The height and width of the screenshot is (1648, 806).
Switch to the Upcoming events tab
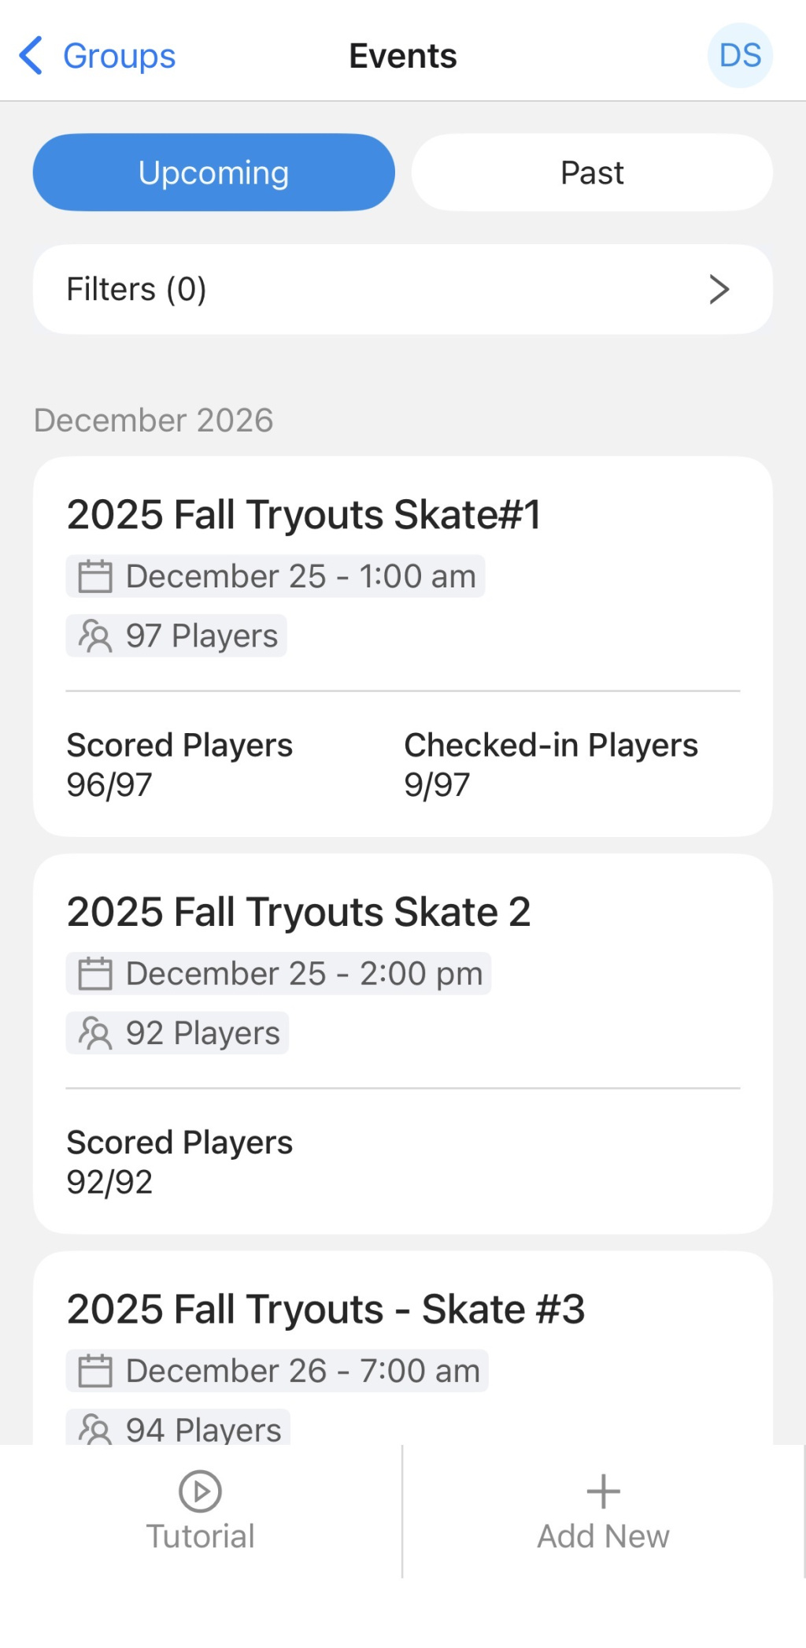213,172
